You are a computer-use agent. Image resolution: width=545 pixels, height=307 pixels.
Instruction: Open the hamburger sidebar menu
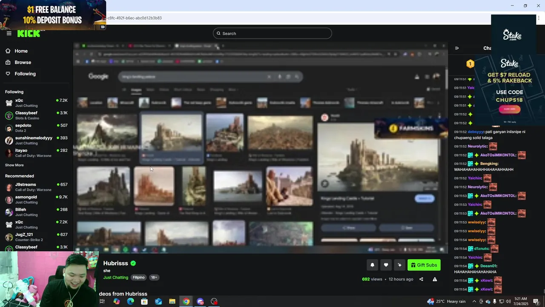[9, 33]
